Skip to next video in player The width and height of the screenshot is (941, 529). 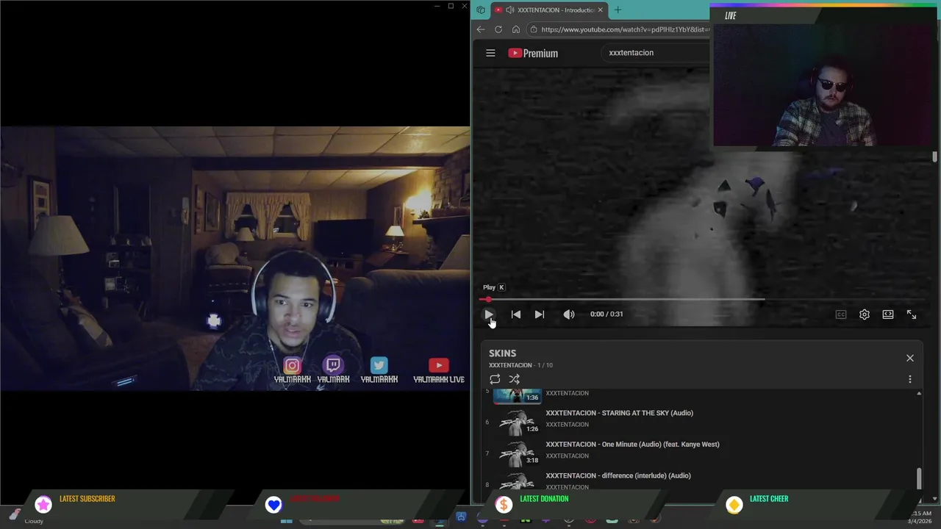coord(540,314)
